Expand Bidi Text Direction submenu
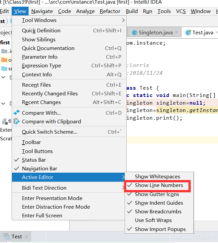Screen dimensions: 218x243 [x=68, y=188]
